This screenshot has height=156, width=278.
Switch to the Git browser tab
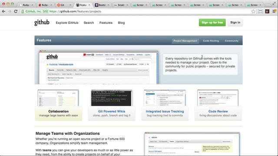point(64,5)
